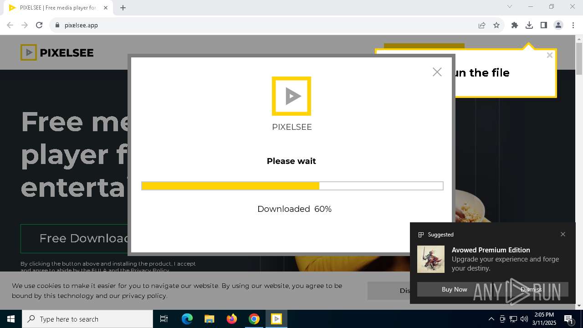Click the scrollbar up arrow
This screenshot has height=328, width=583.
[579, 39]
